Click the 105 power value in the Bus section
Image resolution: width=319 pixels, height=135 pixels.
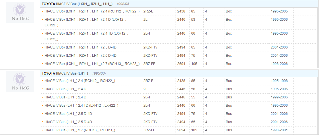pos(194,130)
